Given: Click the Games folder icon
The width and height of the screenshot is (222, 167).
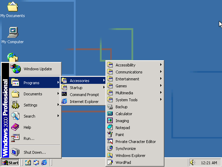Looking at the screenshot, I should (x=110, y=86).
